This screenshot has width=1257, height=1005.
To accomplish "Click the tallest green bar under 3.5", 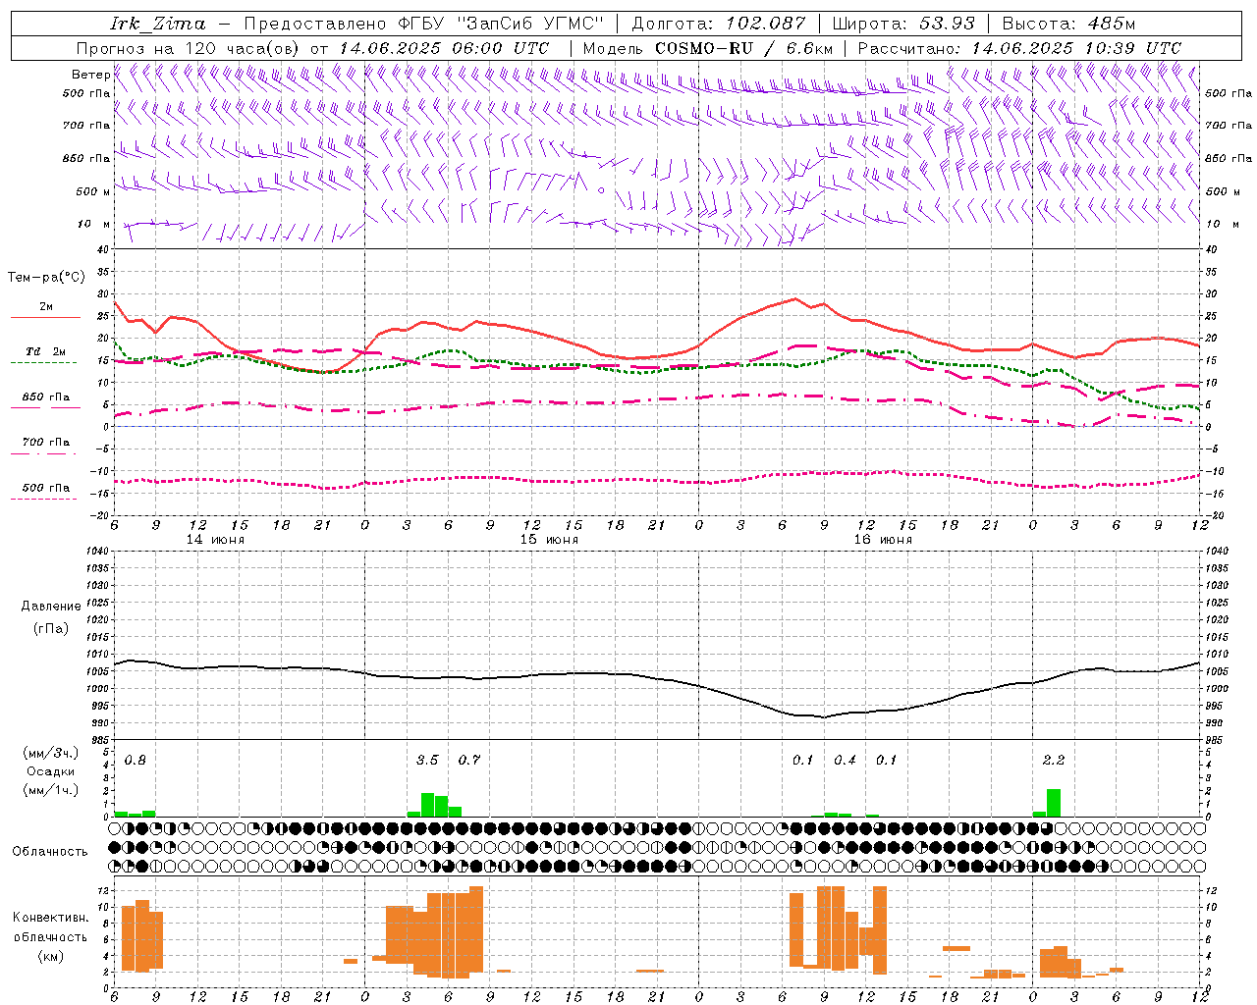I will (427, 805).
